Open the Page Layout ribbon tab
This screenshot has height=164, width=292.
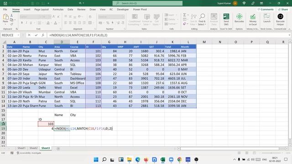(x=42, y=9)
